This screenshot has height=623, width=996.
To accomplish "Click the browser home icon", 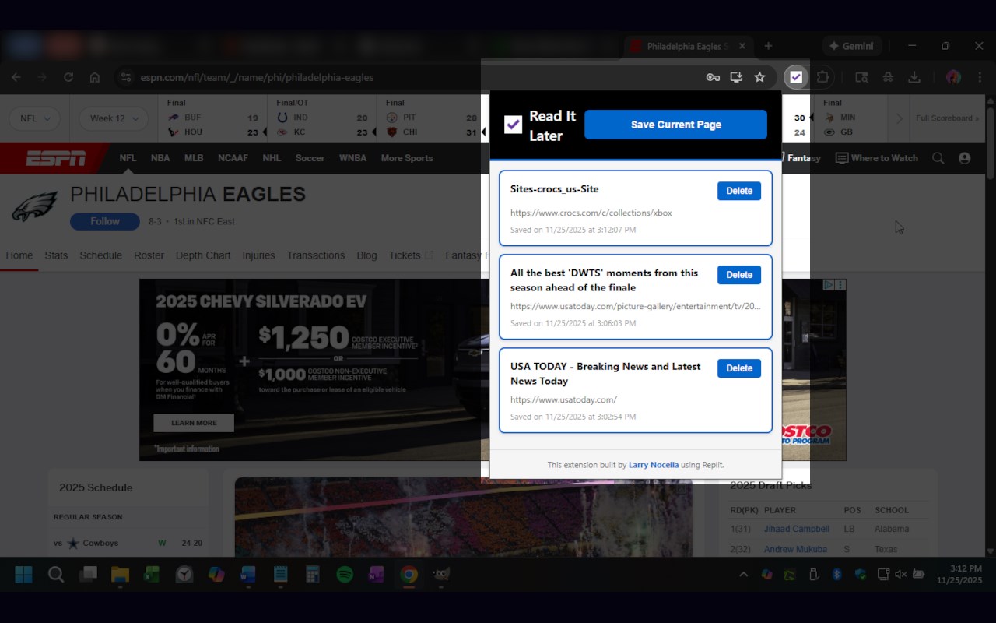I will coord(95,77).
